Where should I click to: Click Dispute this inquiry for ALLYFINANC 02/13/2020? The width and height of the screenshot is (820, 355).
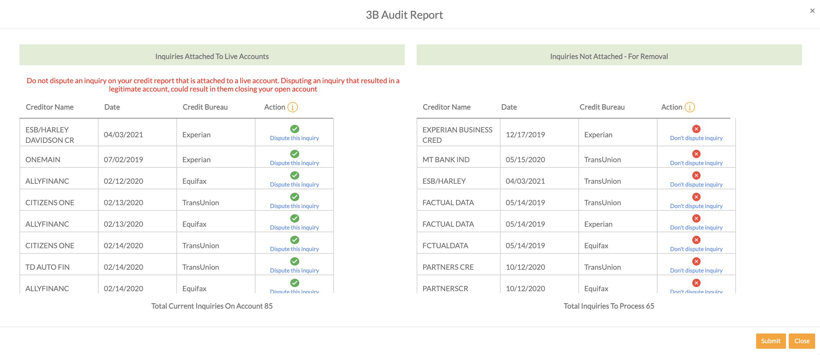(x=294, y=227)
